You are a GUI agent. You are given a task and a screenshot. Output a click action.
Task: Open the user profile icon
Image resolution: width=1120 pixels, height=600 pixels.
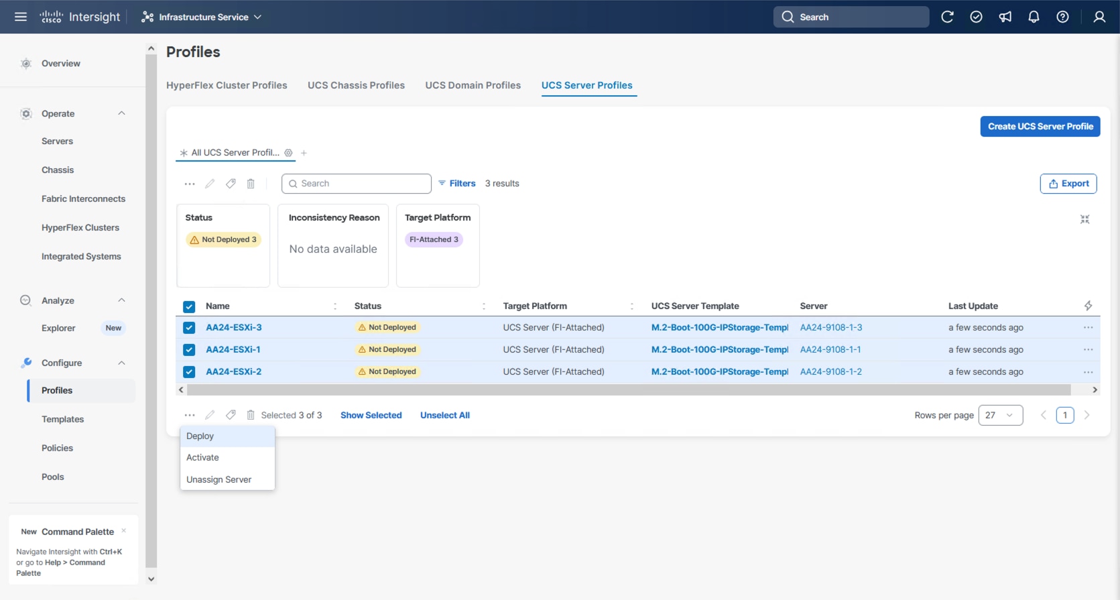click(1099, 17)
